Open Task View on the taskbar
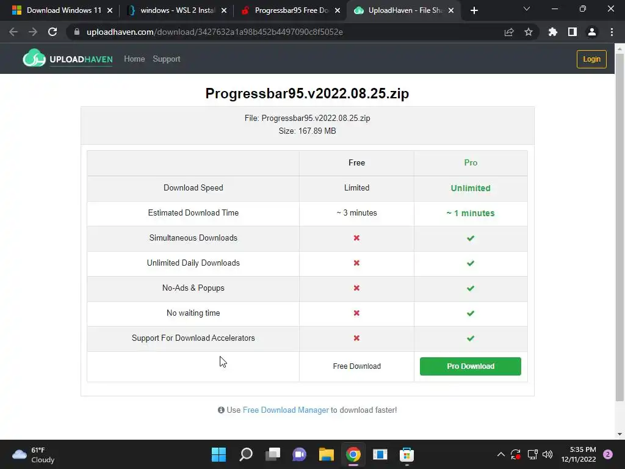Image resolution: width=625 pixels, height=469 pixels. click(x=273, y=454)
